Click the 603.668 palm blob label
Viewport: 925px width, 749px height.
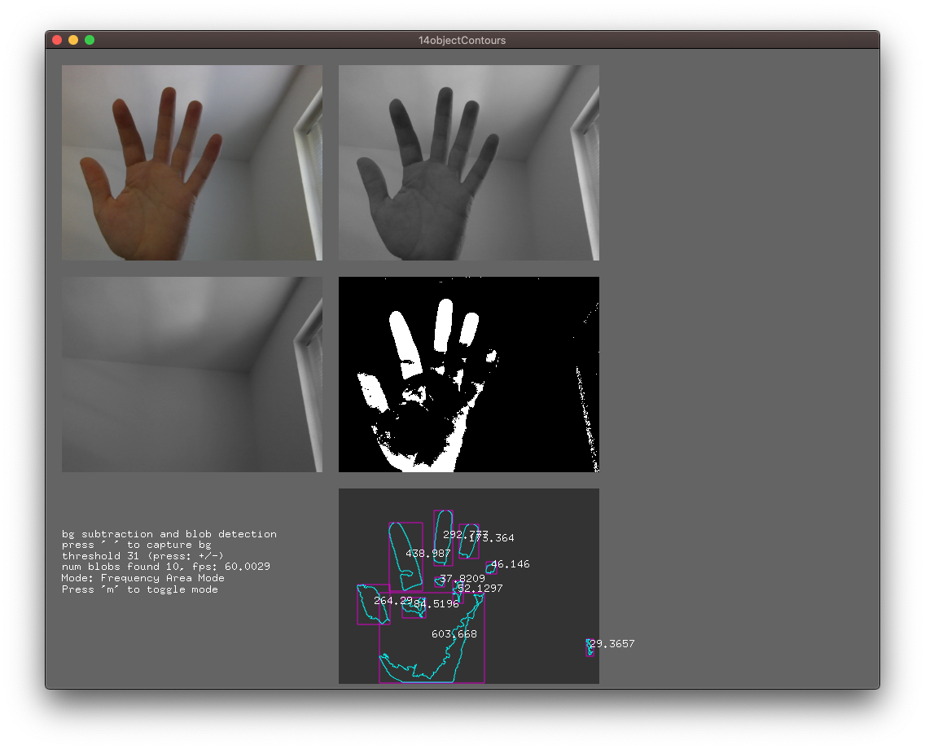(x=454, y=634)
